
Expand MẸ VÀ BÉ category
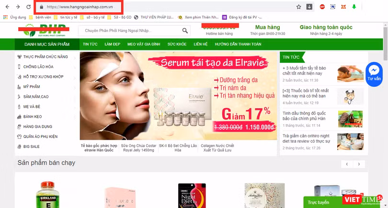(46, 107)
